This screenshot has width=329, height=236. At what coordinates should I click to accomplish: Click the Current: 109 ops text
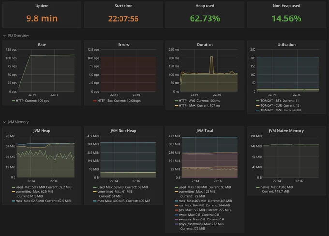[37, 101]
